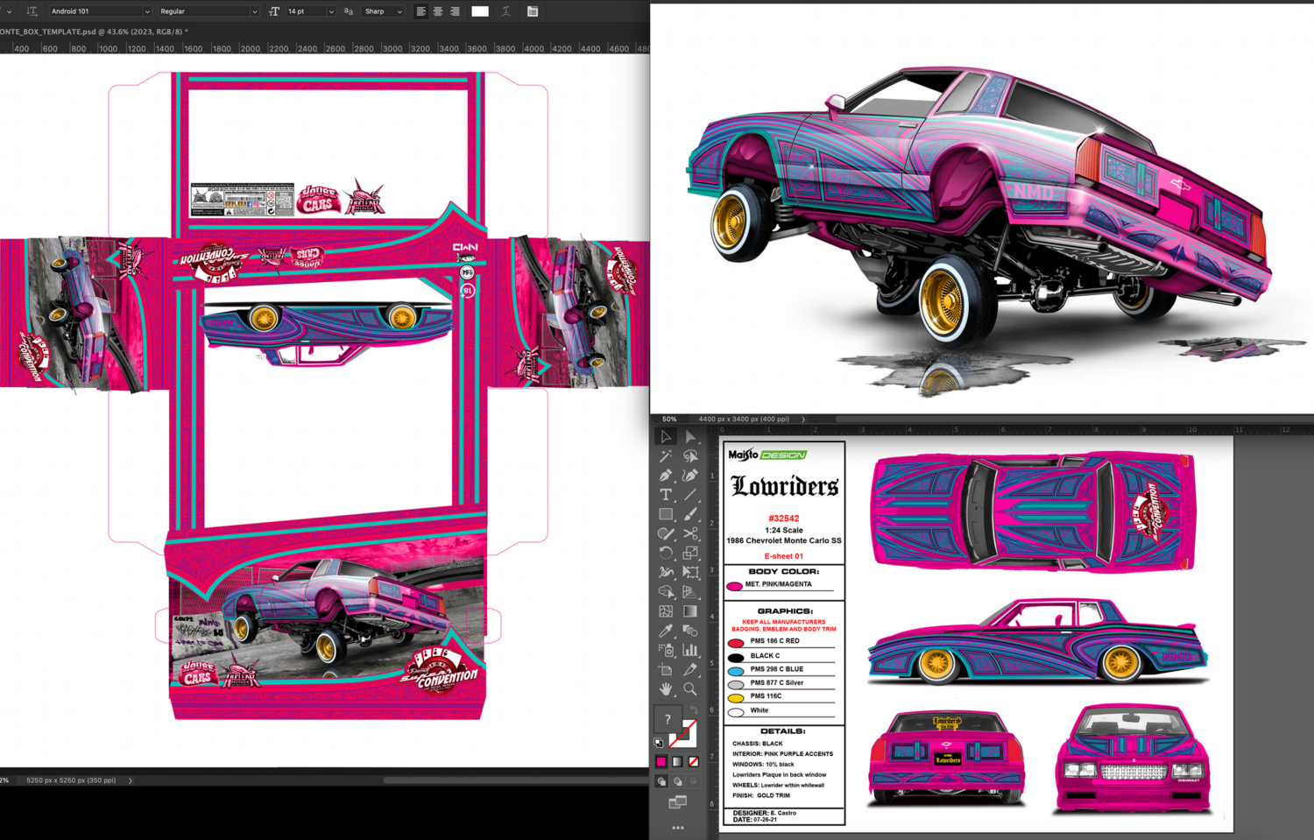Image resolution: width=1314 pixels, height=840 pixels.
Task: Select the Mesh tool
Action: coord(666,611)
